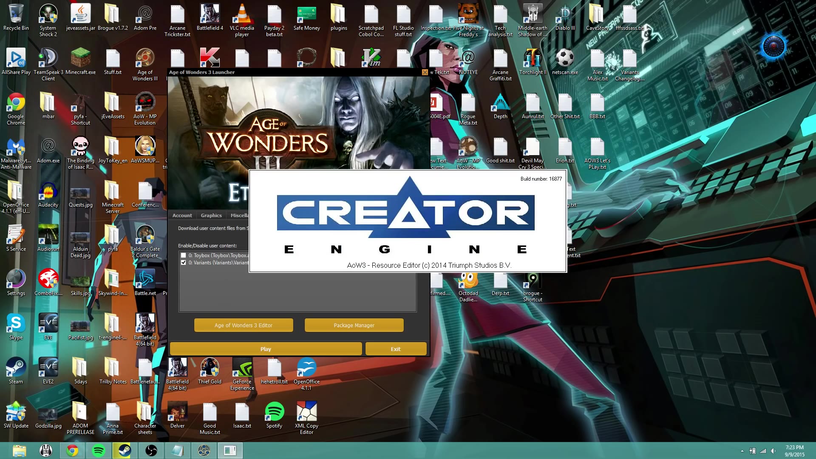Viewport: 816px width, 459px height.
Task: Launch EVE desktop shortcut
Action: [x=48, y=327]
